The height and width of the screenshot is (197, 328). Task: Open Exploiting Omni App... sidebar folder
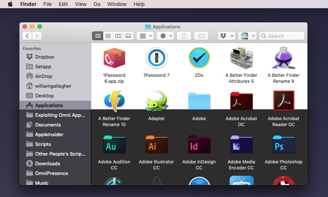[x=55, y=115]
